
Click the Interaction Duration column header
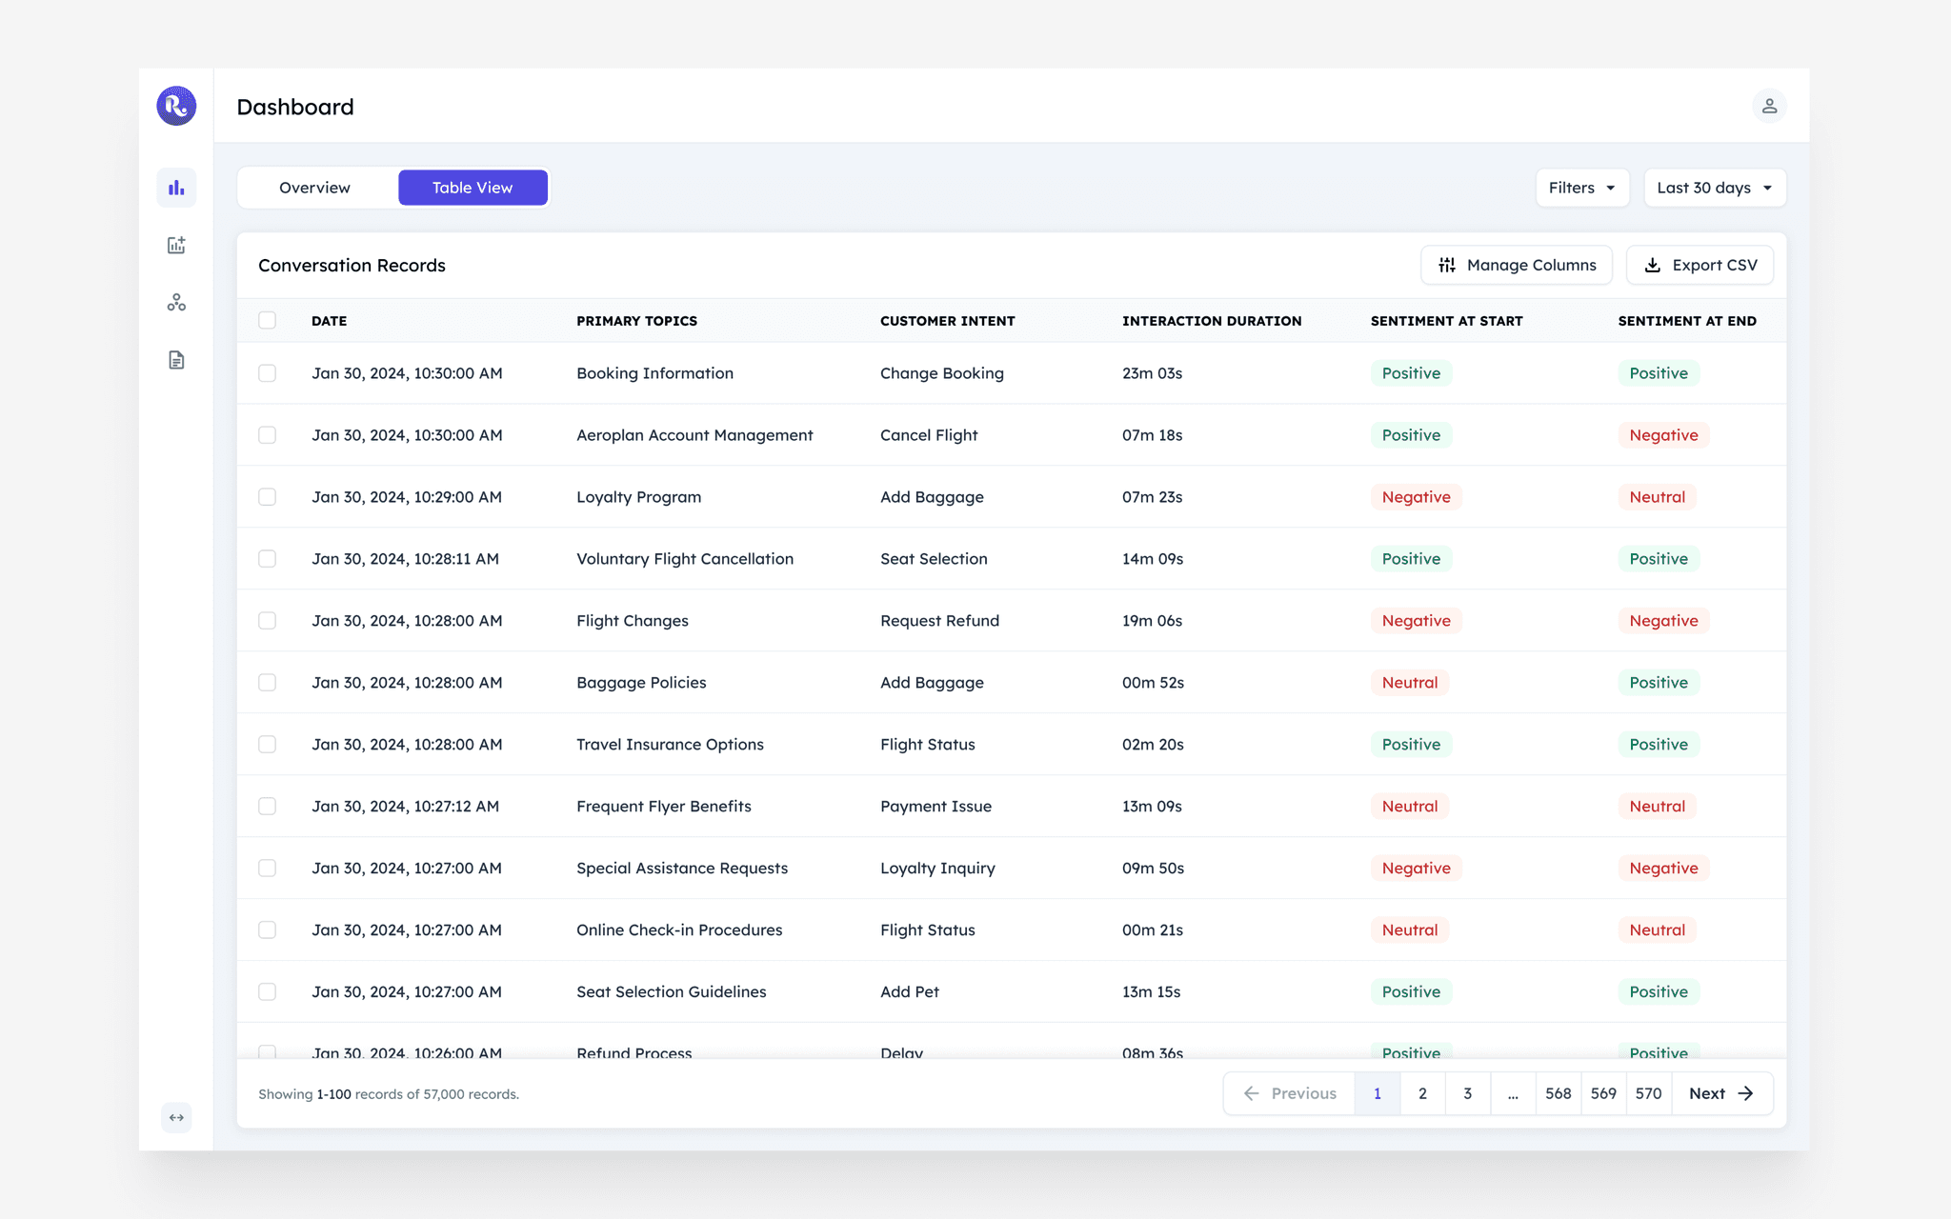coord(1211,321)
